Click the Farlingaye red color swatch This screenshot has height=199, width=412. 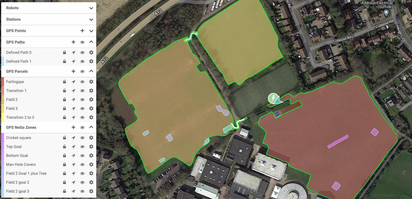click(x=2, y=82)
